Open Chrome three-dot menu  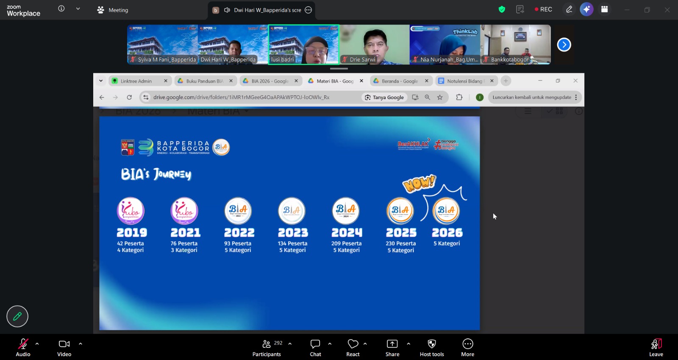(x=576, y=97)
